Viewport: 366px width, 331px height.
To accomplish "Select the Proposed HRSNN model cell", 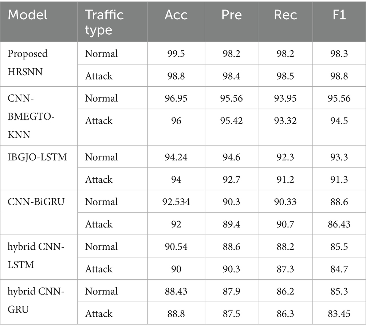I will click(39, 64).
